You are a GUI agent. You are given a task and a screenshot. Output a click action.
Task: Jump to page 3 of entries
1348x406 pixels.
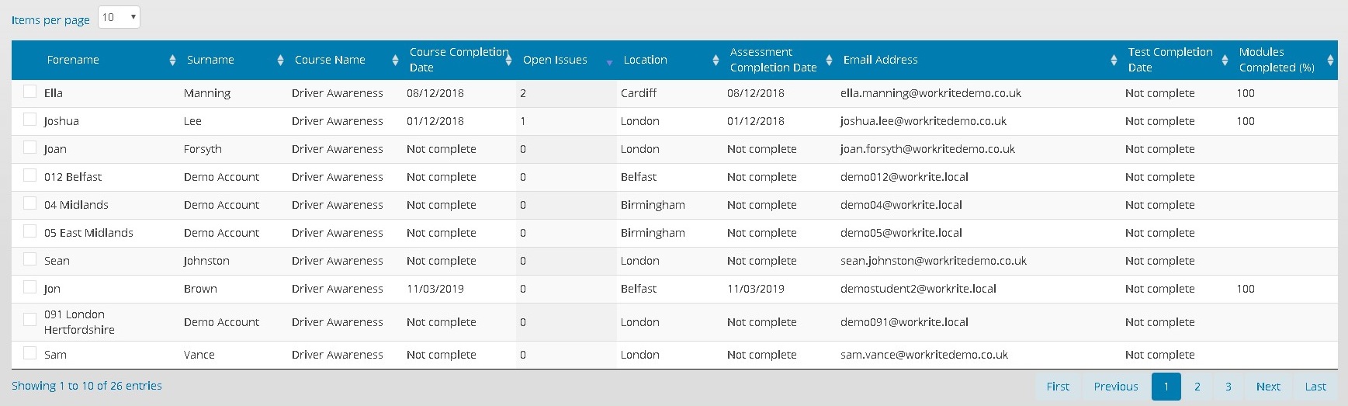(1228, 387)
